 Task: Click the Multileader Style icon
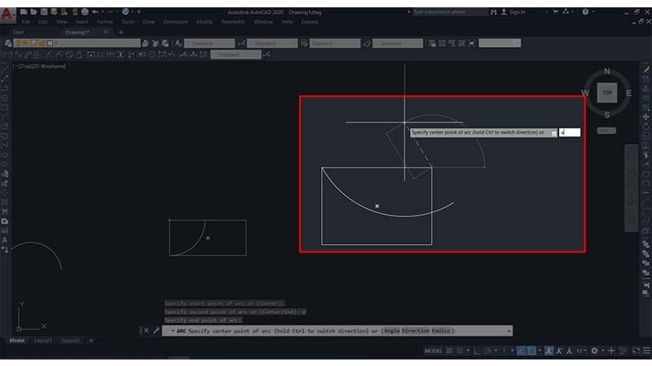tap(367, 43)
